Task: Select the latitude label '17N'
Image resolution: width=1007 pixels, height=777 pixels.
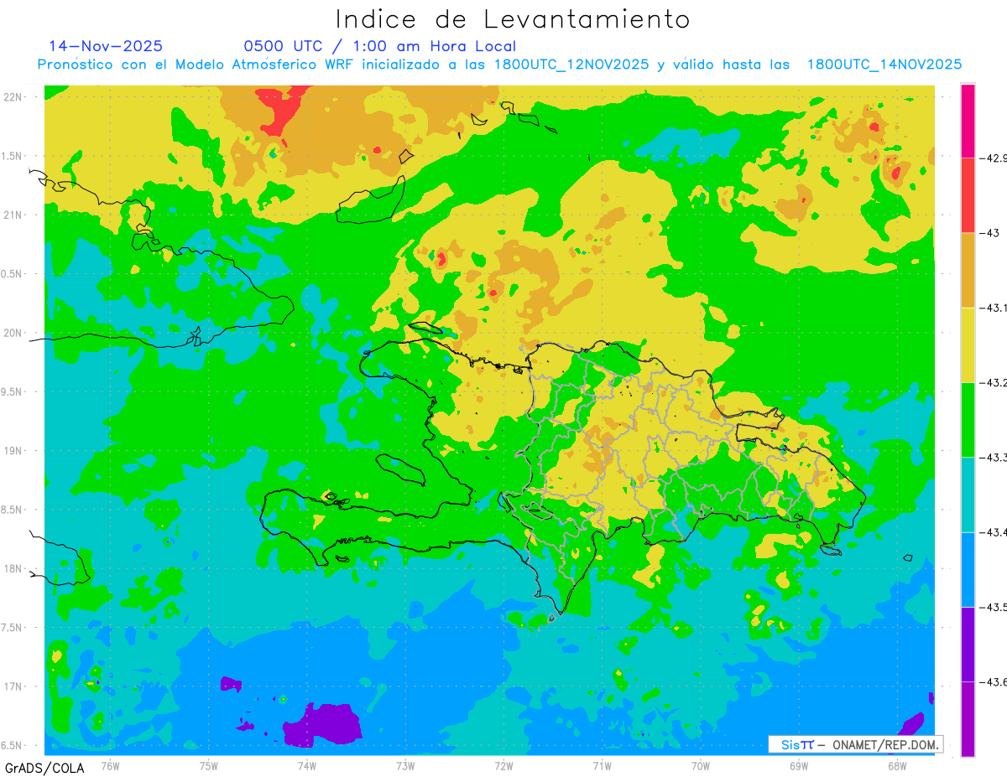Action: point(13,686)
